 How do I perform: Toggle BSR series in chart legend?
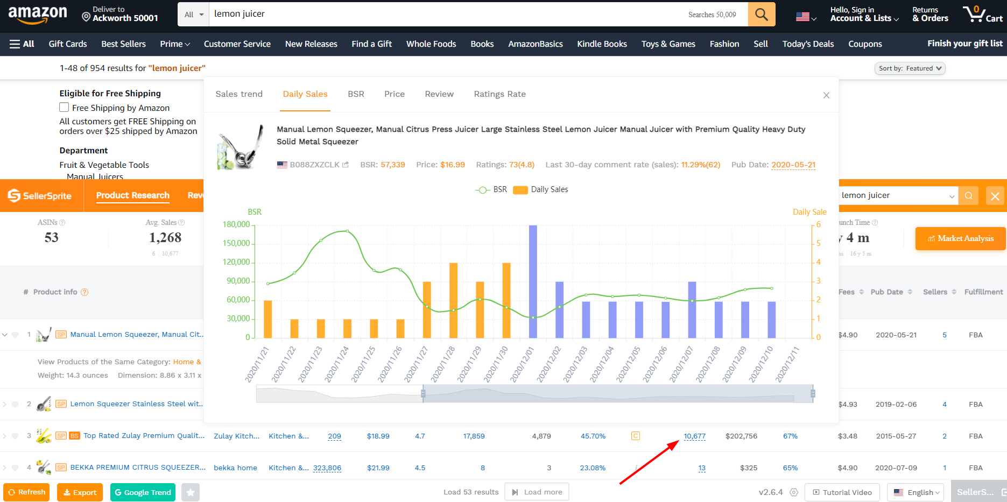pos(491,189)
